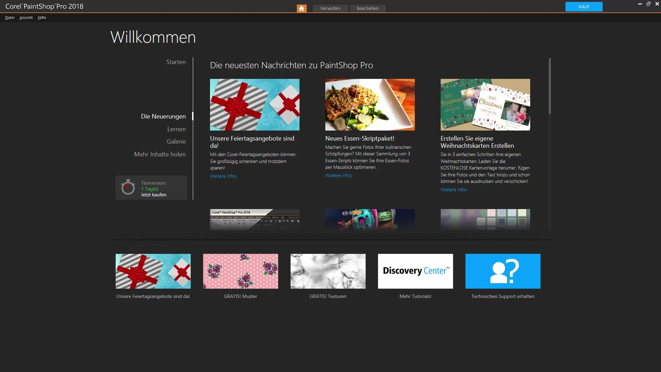Switch to the Verwalten tab

click(x=330, y=8)
